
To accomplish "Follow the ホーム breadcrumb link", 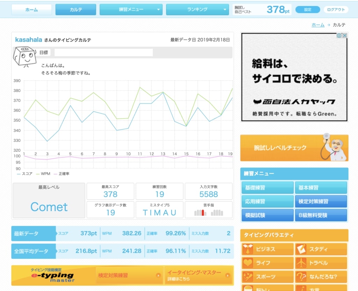I will [x=318, y=25].
